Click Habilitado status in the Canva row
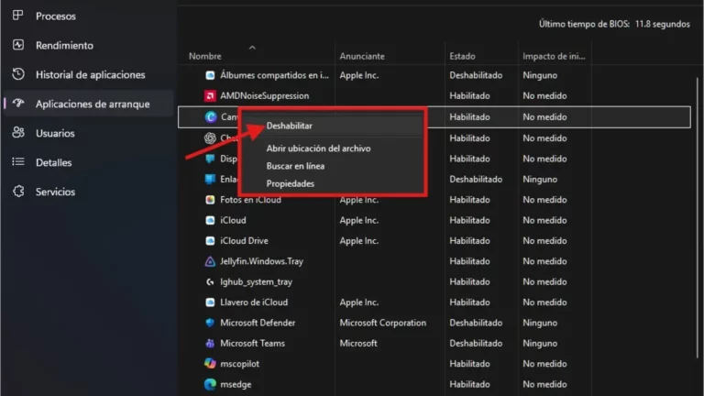The image size is (704, 396). click(469, 116)
